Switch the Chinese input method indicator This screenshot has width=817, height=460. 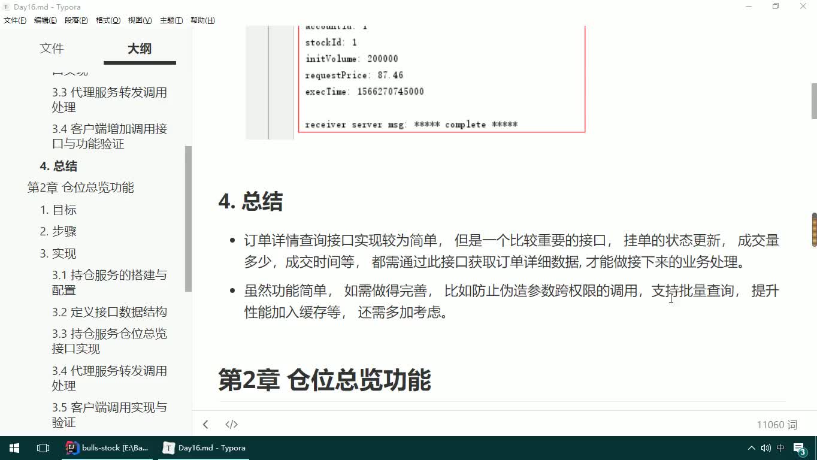pos(780,447)
